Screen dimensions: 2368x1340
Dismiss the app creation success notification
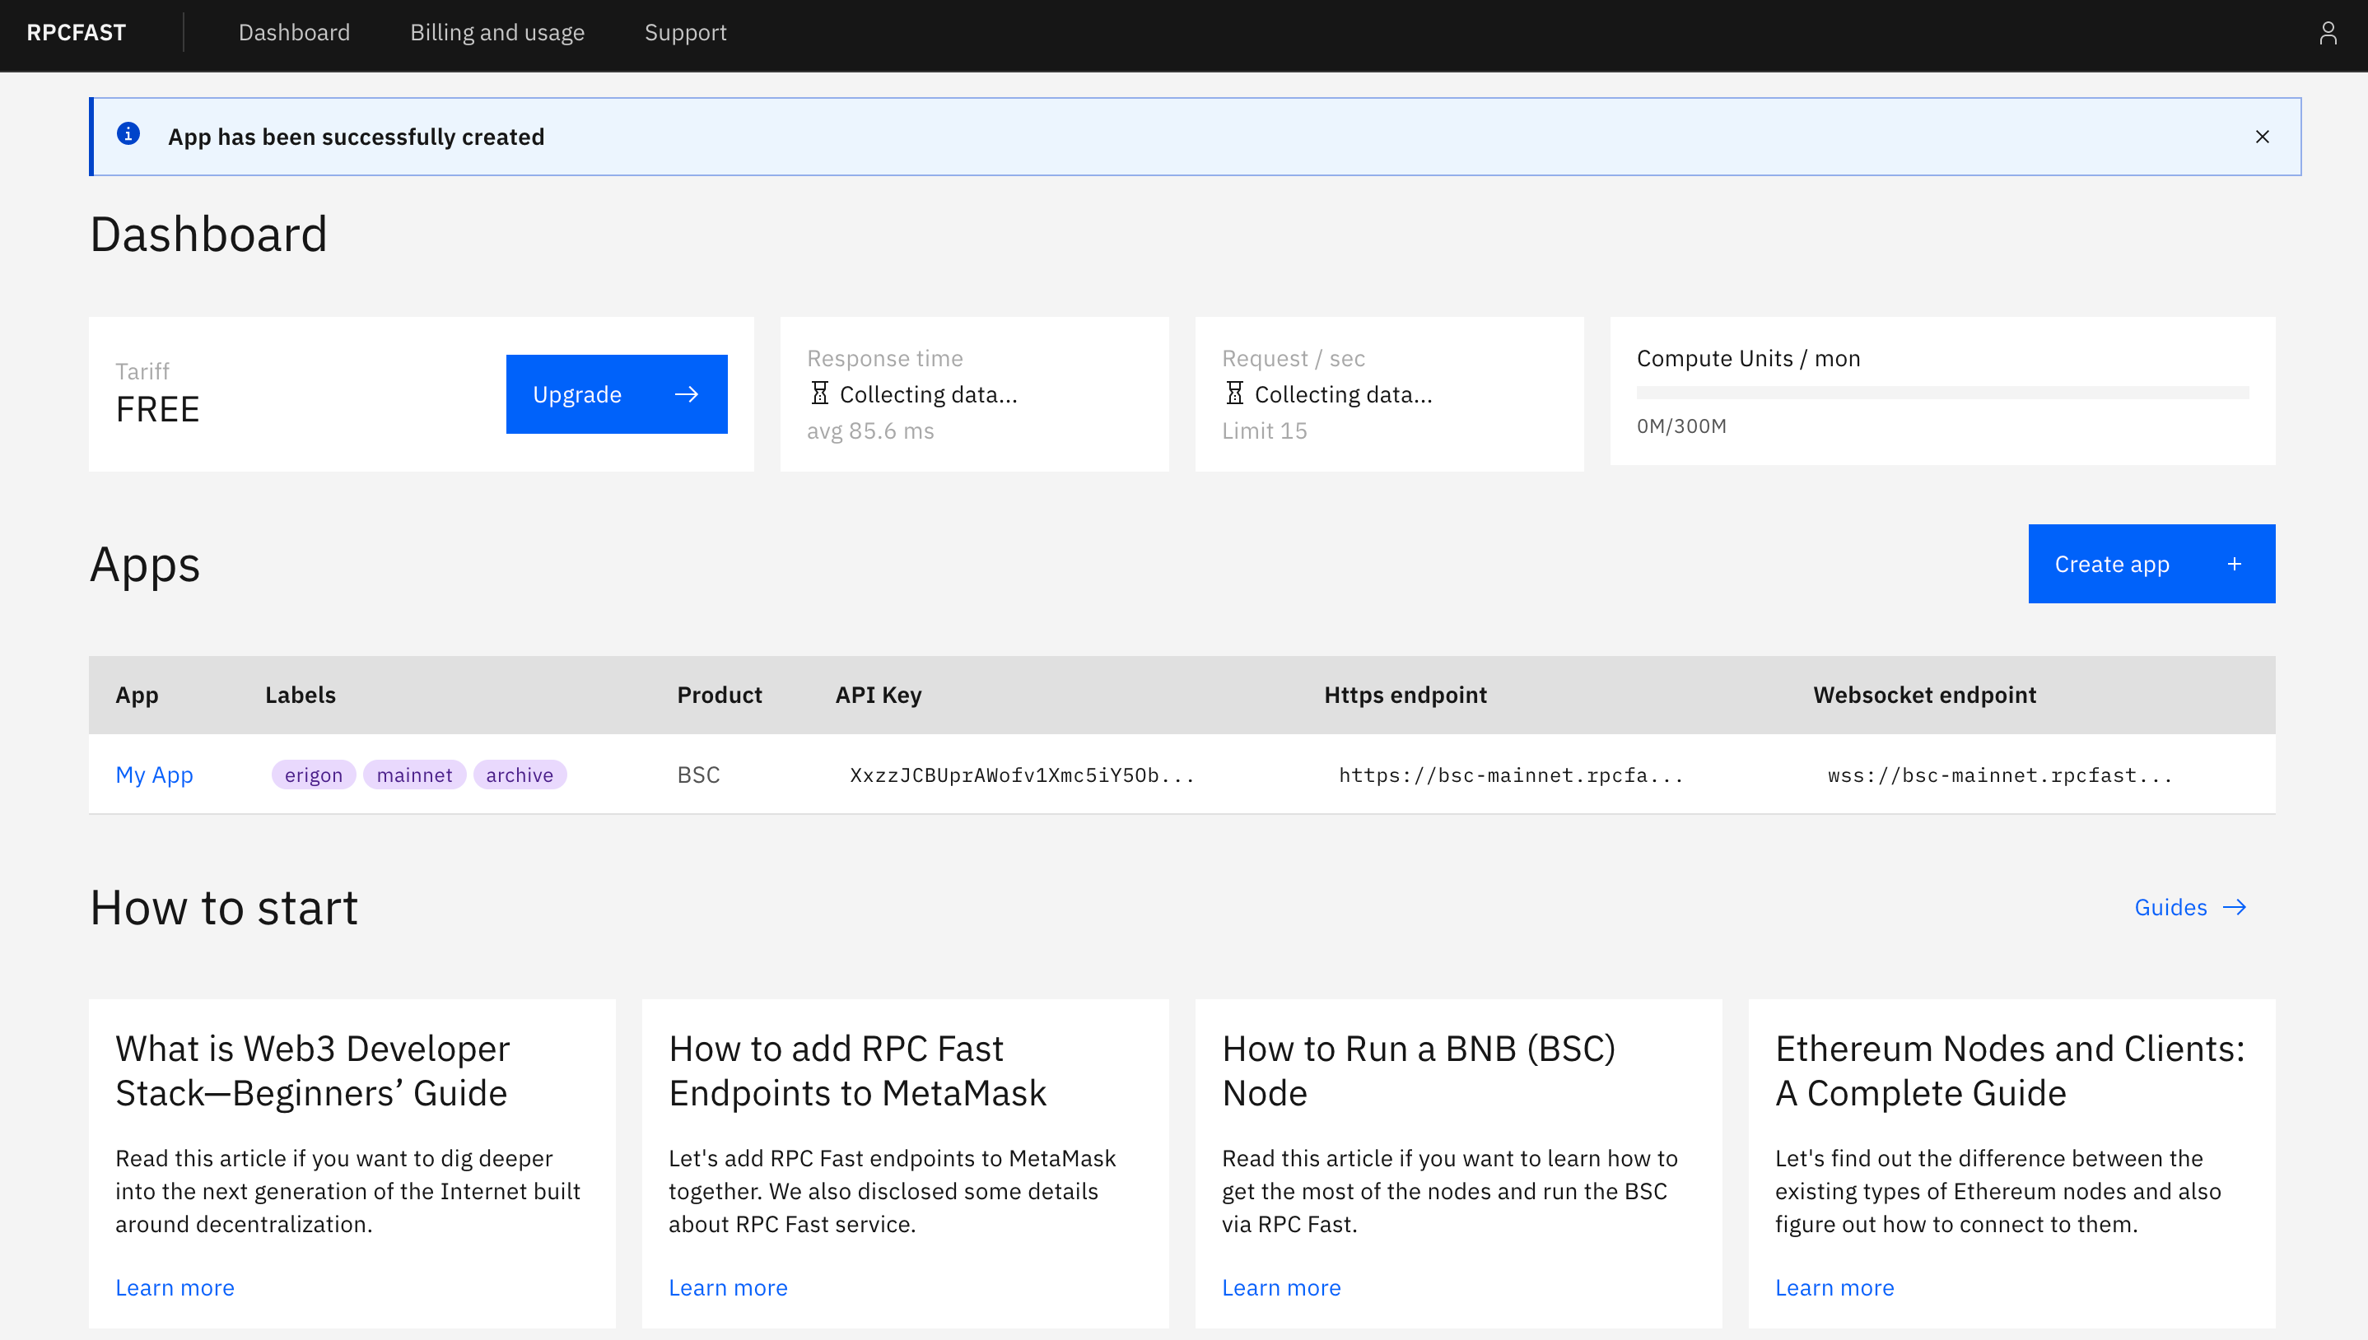[x=2263, y=136]
